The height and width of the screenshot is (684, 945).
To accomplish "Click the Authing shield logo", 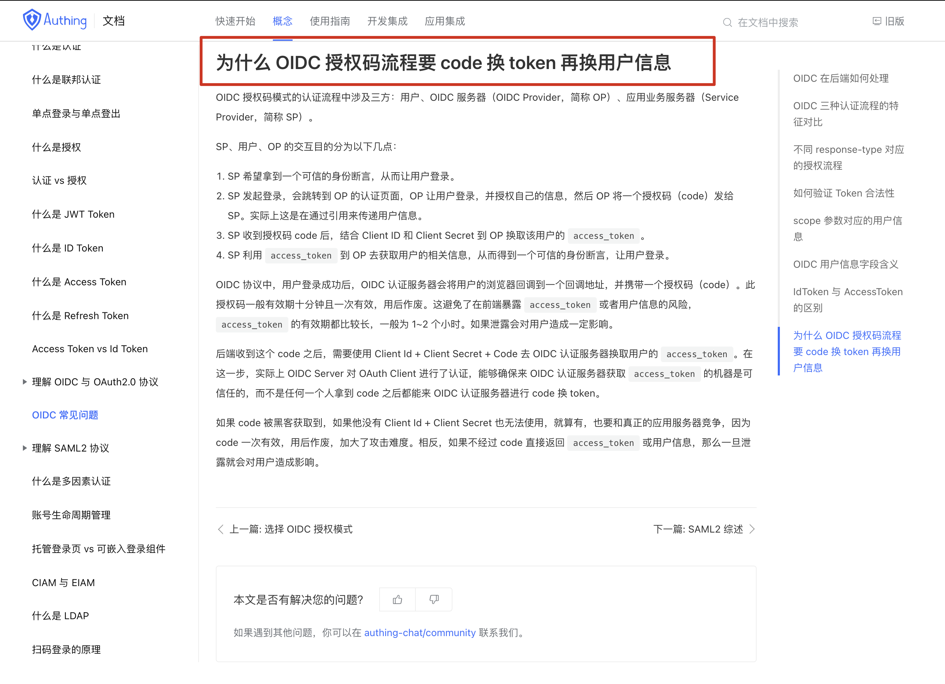I will click(32, 20).
